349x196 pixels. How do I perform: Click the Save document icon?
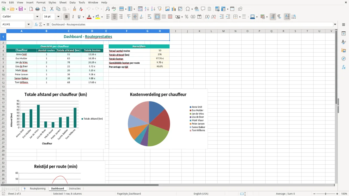[x=21, y=9]
